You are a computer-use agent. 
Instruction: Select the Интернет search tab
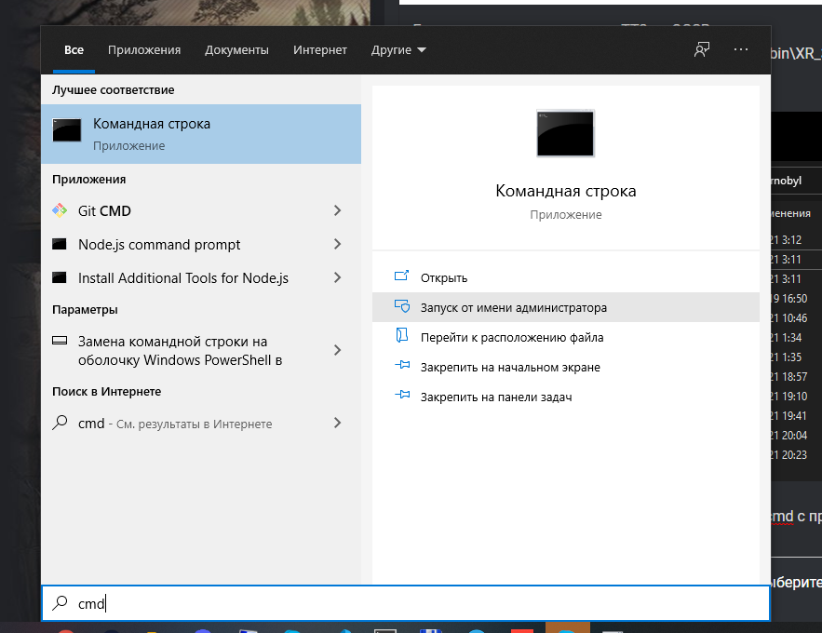coord(319,49)
